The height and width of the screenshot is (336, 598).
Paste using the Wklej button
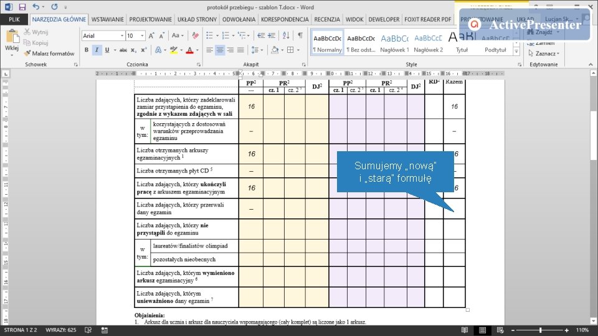point(12,42)
